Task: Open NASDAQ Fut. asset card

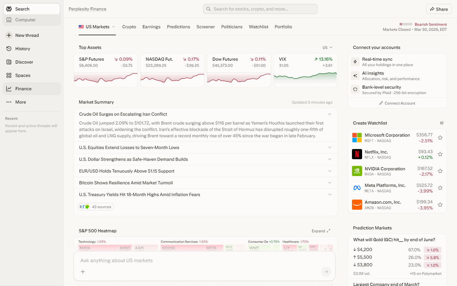Action: 172,70
